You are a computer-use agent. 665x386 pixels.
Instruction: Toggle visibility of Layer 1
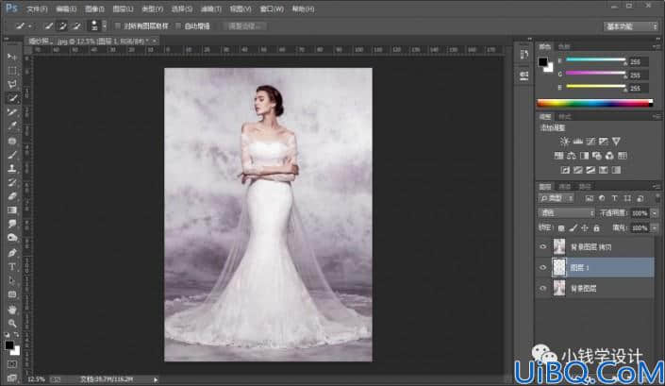(543, 267)
